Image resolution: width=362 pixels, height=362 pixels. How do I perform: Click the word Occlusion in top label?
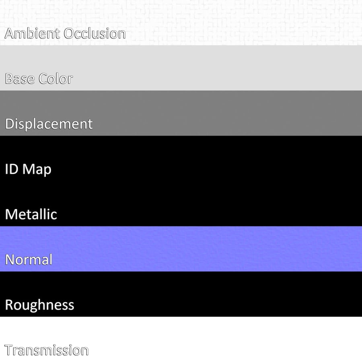click(95, 33)
